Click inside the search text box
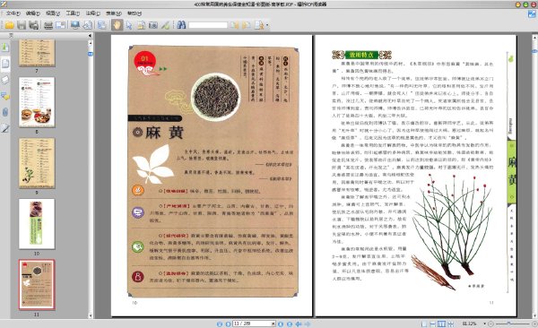This screenshot has height=328, width=538. tap(208, 25)
